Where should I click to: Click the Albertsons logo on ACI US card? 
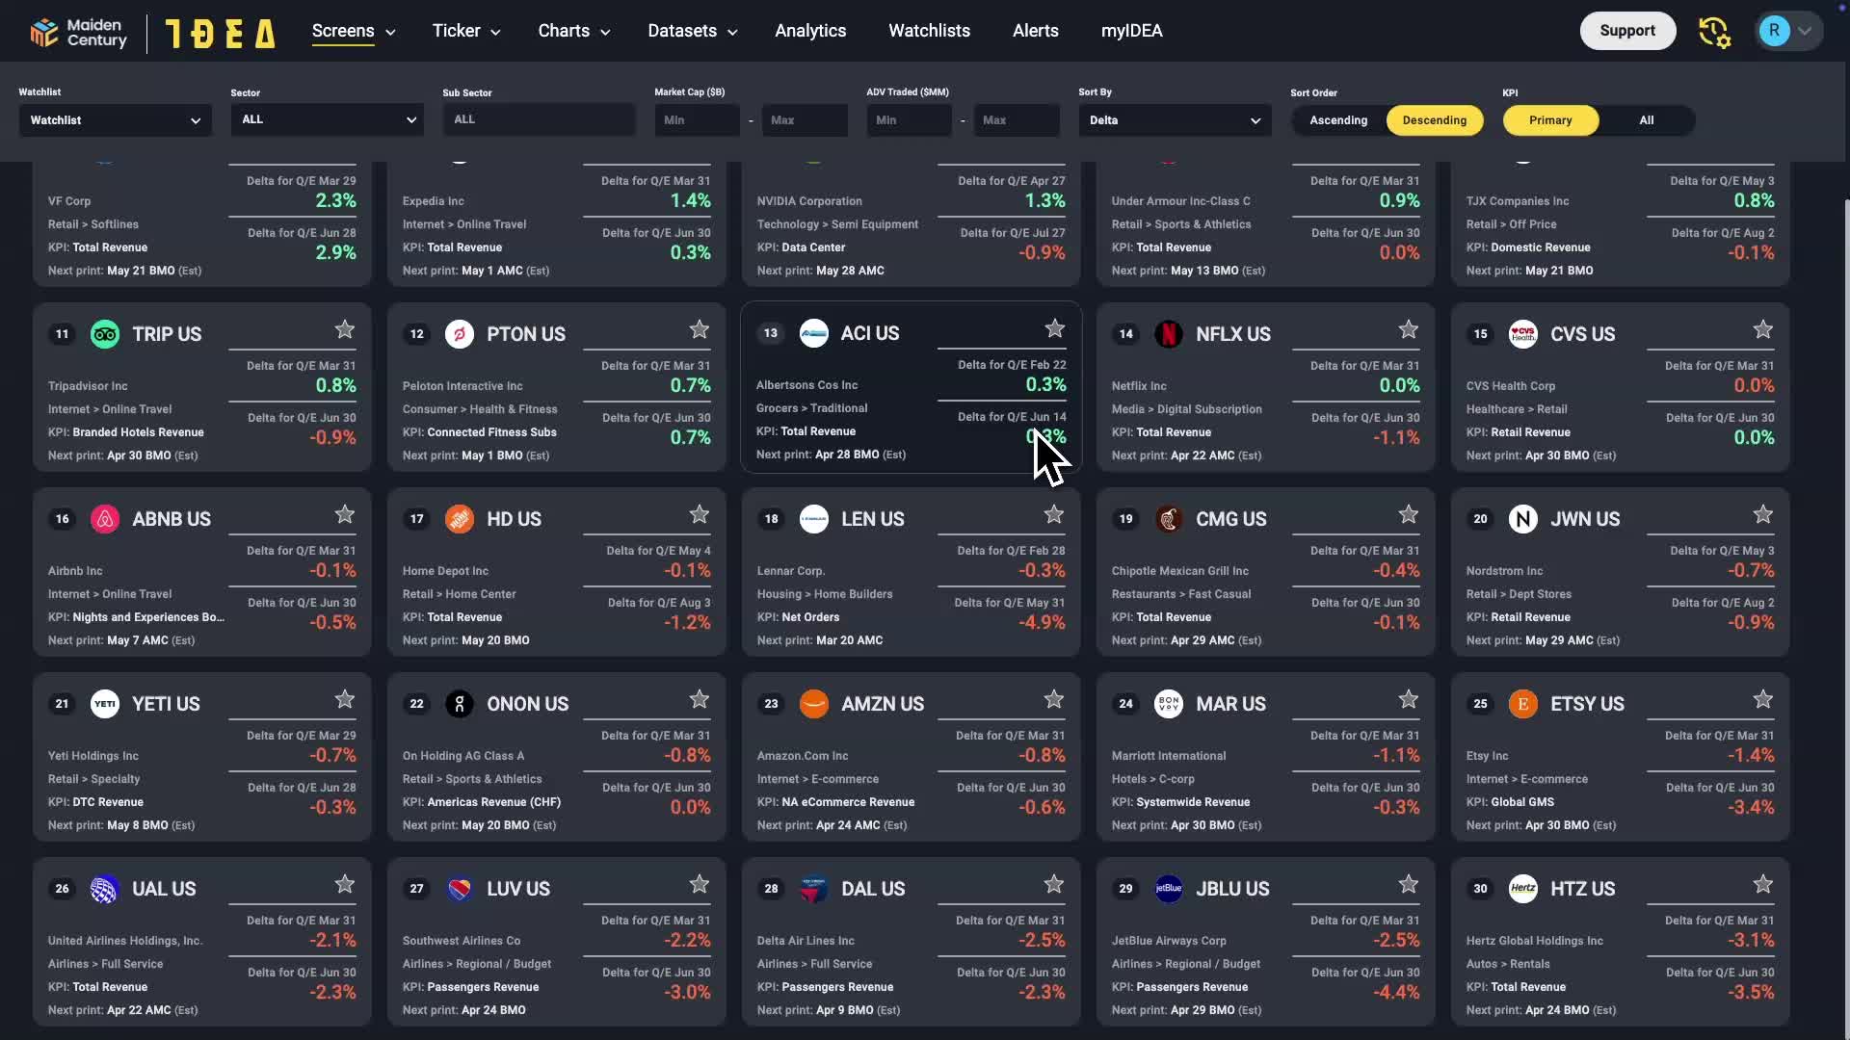814,333
